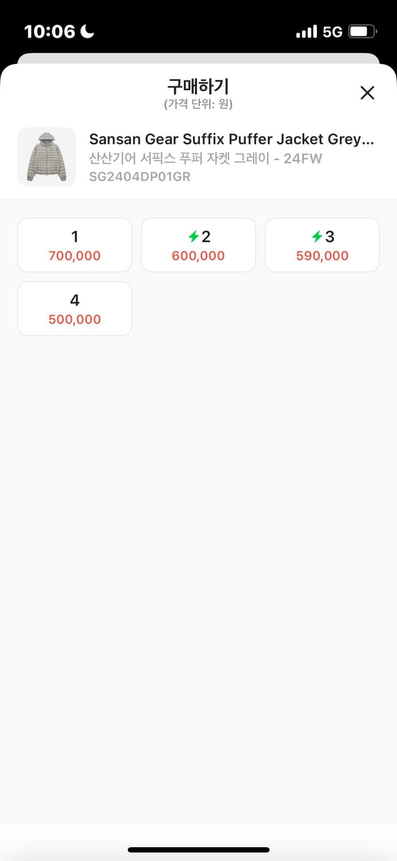Click the lightning icon on size 3
The width and height of the screenshot is (397, 861).
tap(317, 236)
